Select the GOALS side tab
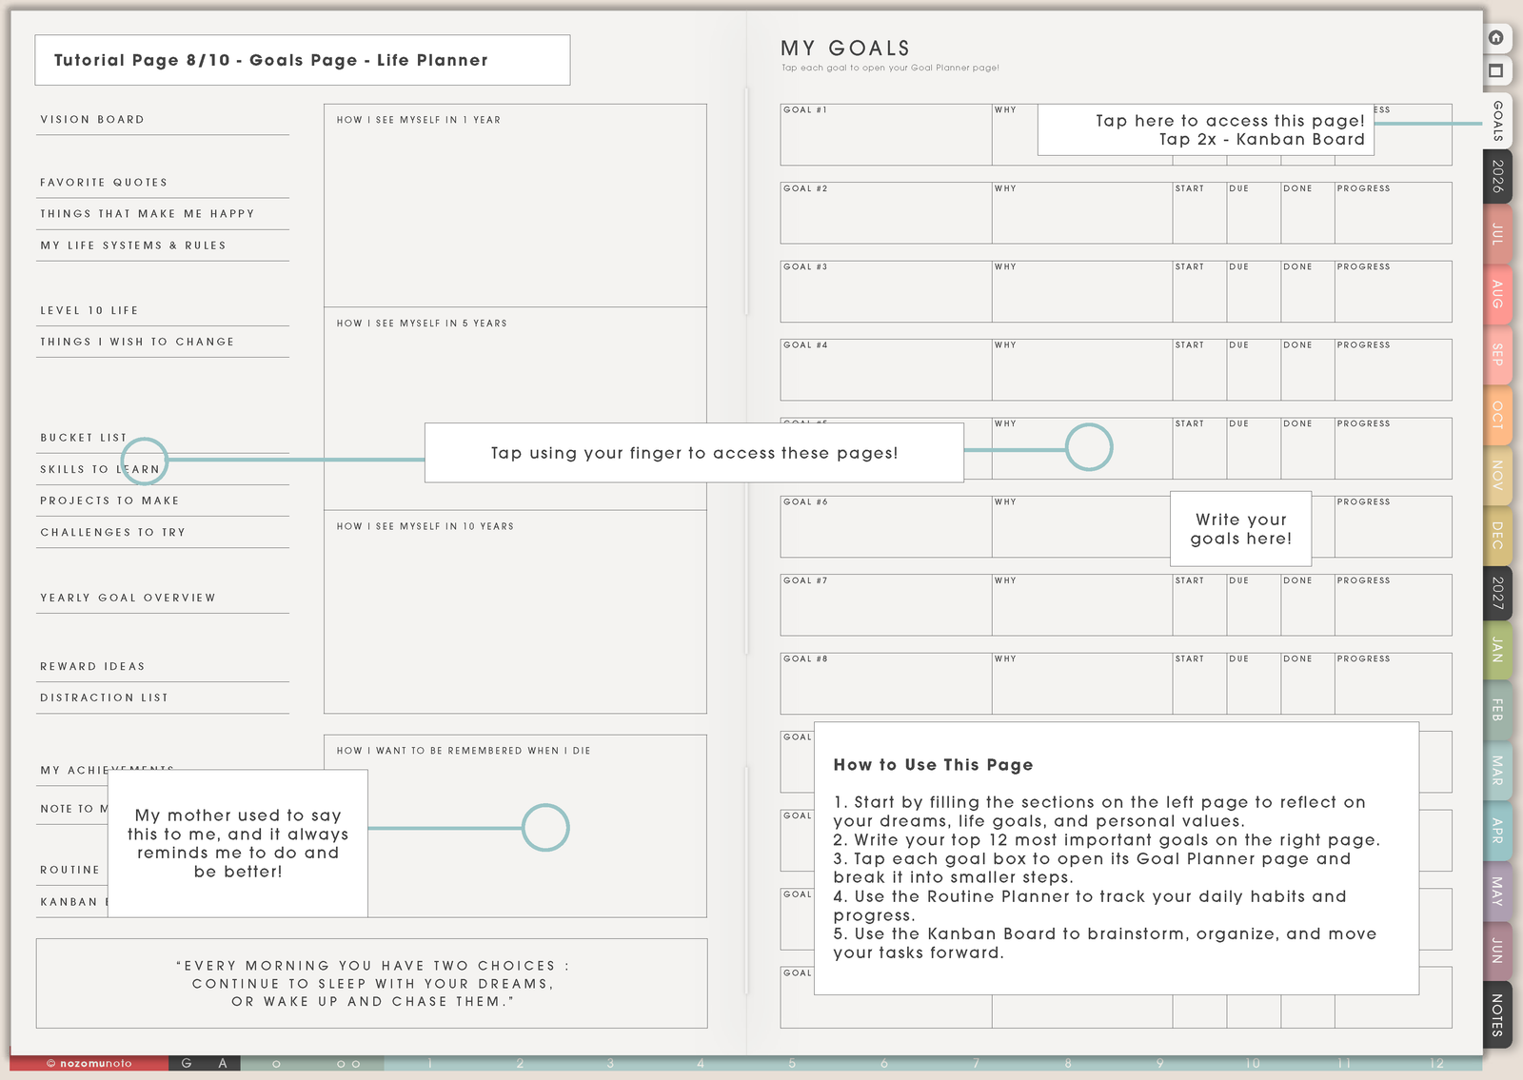The width and height of the screenshot is (1523, 1080). [x=1497, y=121]
